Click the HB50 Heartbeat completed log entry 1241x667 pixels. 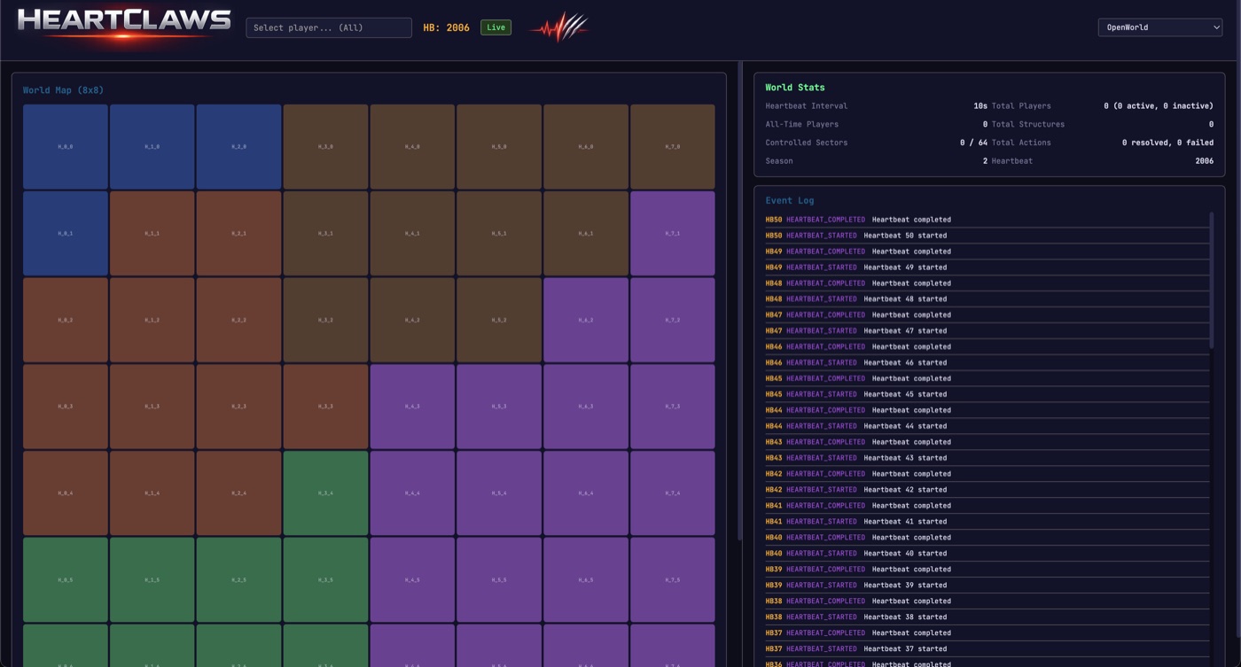tap(987, 220)
